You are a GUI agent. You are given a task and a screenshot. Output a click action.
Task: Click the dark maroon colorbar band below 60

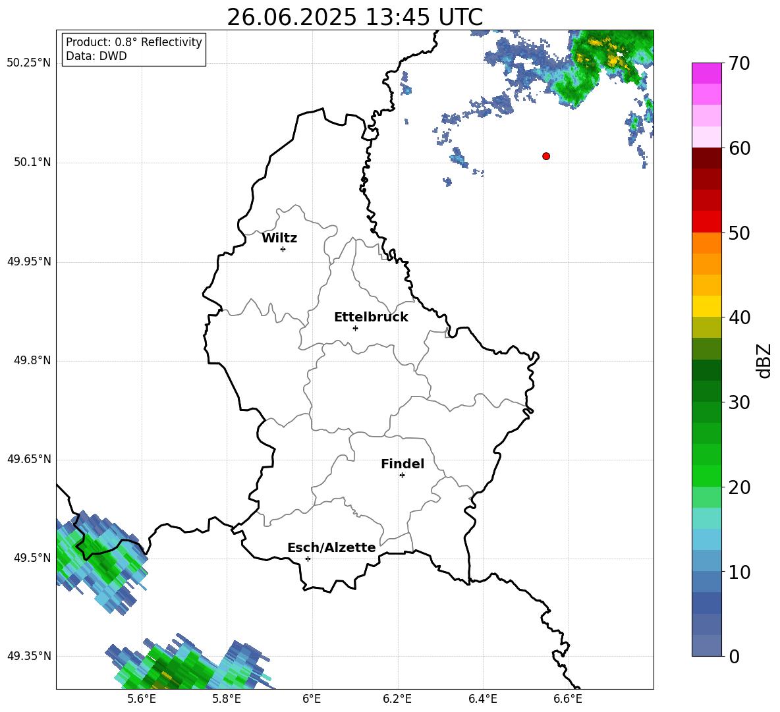(706, 158)
